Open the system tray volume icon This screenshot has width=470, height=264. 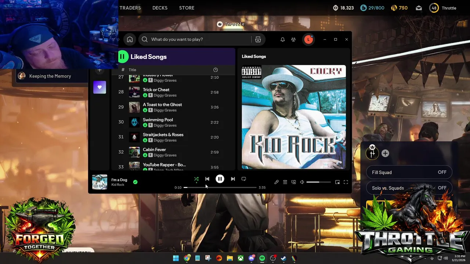pos(446,258)
